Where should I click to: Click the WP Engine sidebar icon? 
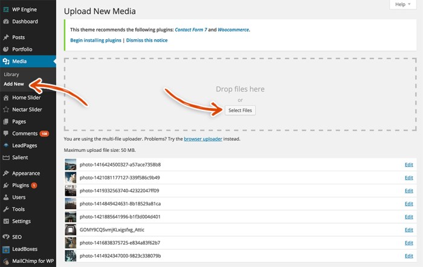coord(6,10)
